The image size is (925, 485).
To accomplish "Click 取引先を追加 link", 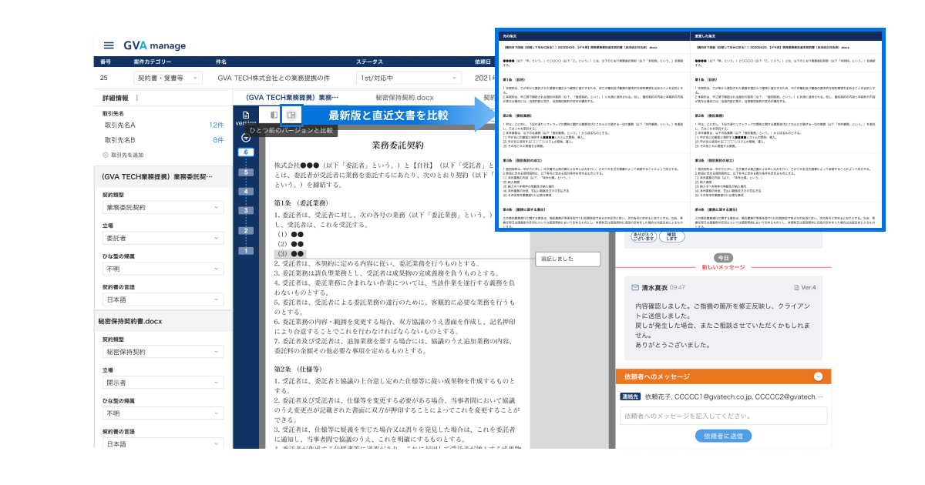I will coord(126,155).
